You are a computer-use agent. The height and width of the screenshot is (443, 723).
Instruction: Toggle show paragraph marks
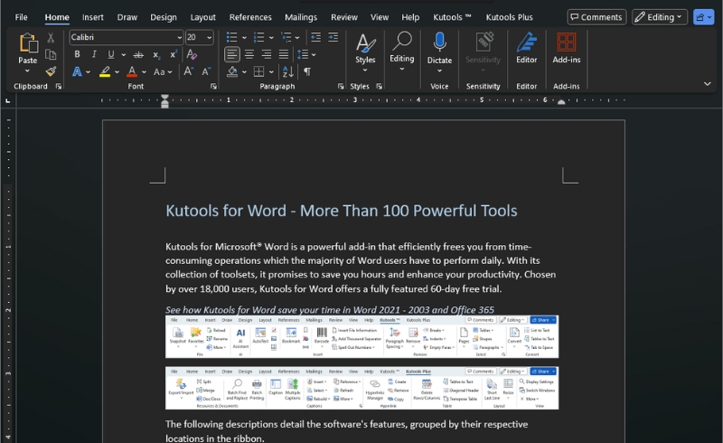307,71
